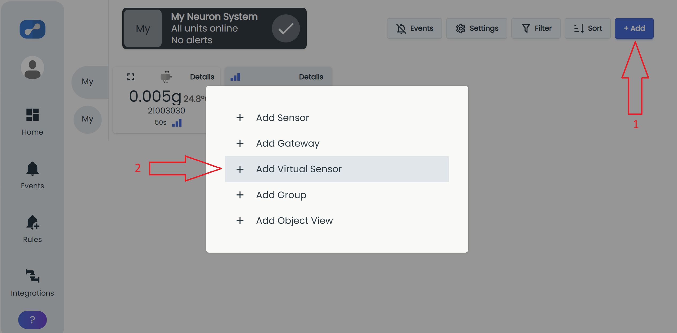The width and height of the screenshot is (677, 333).
Task: Click plus icon next to Add Gateway
Action: pyautogui.click(x=240, y=143)
